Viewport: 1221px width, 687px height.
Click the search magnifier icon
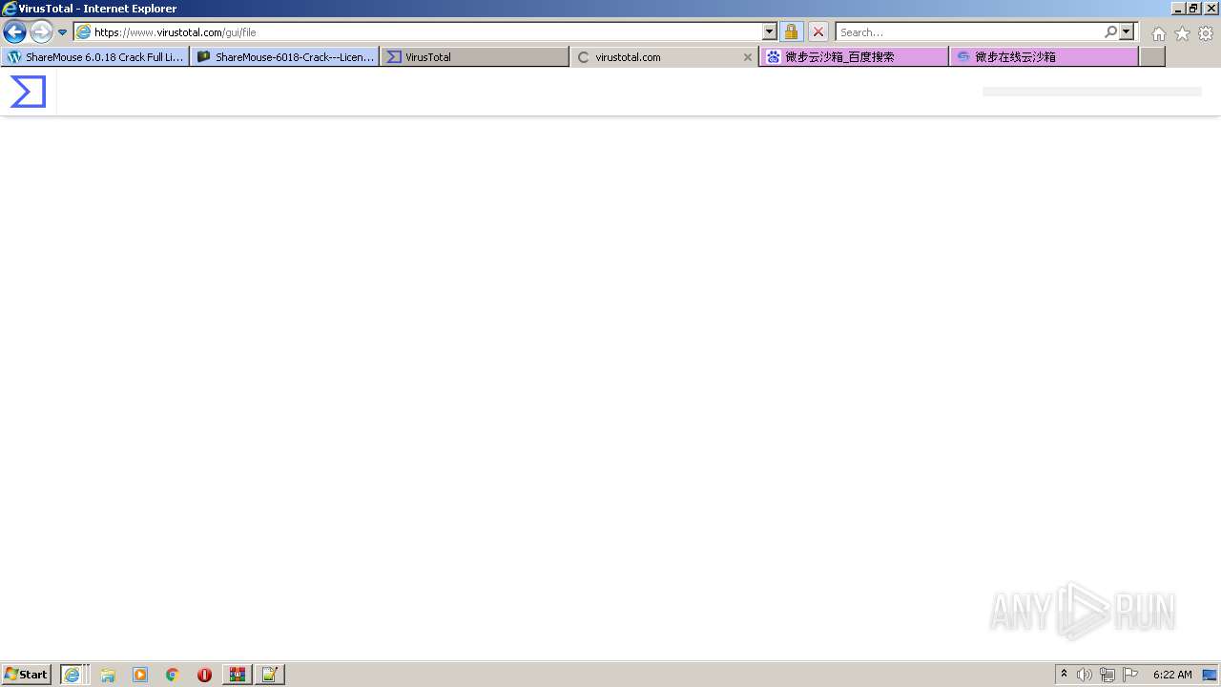point(1110,31)
